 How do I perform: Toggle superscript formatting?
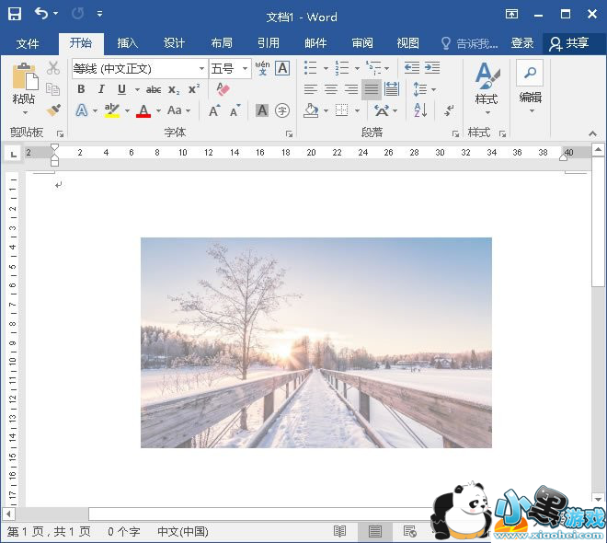pos(194,89)
